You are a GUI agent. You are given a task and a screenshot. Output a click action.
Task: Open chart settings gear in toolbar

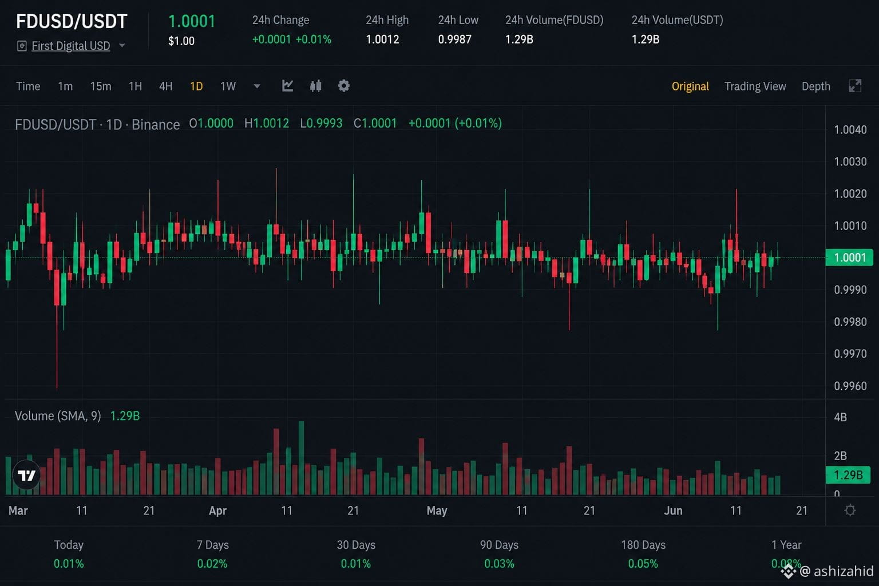pos(343,86)
